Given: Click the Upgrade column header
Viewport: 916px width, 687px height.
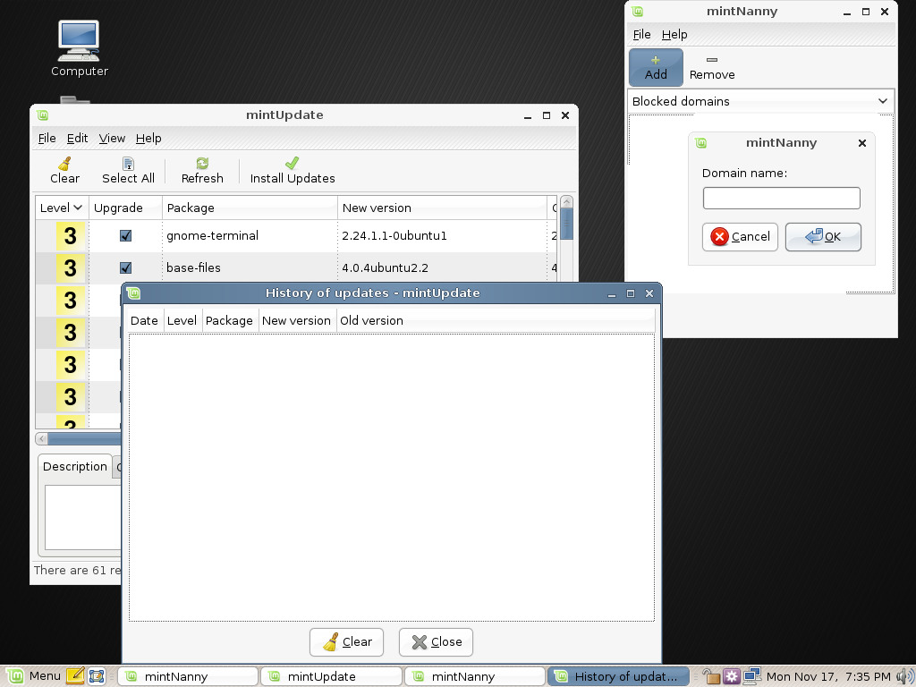Looking at the screenshot, I should click(x=125, y=208).
